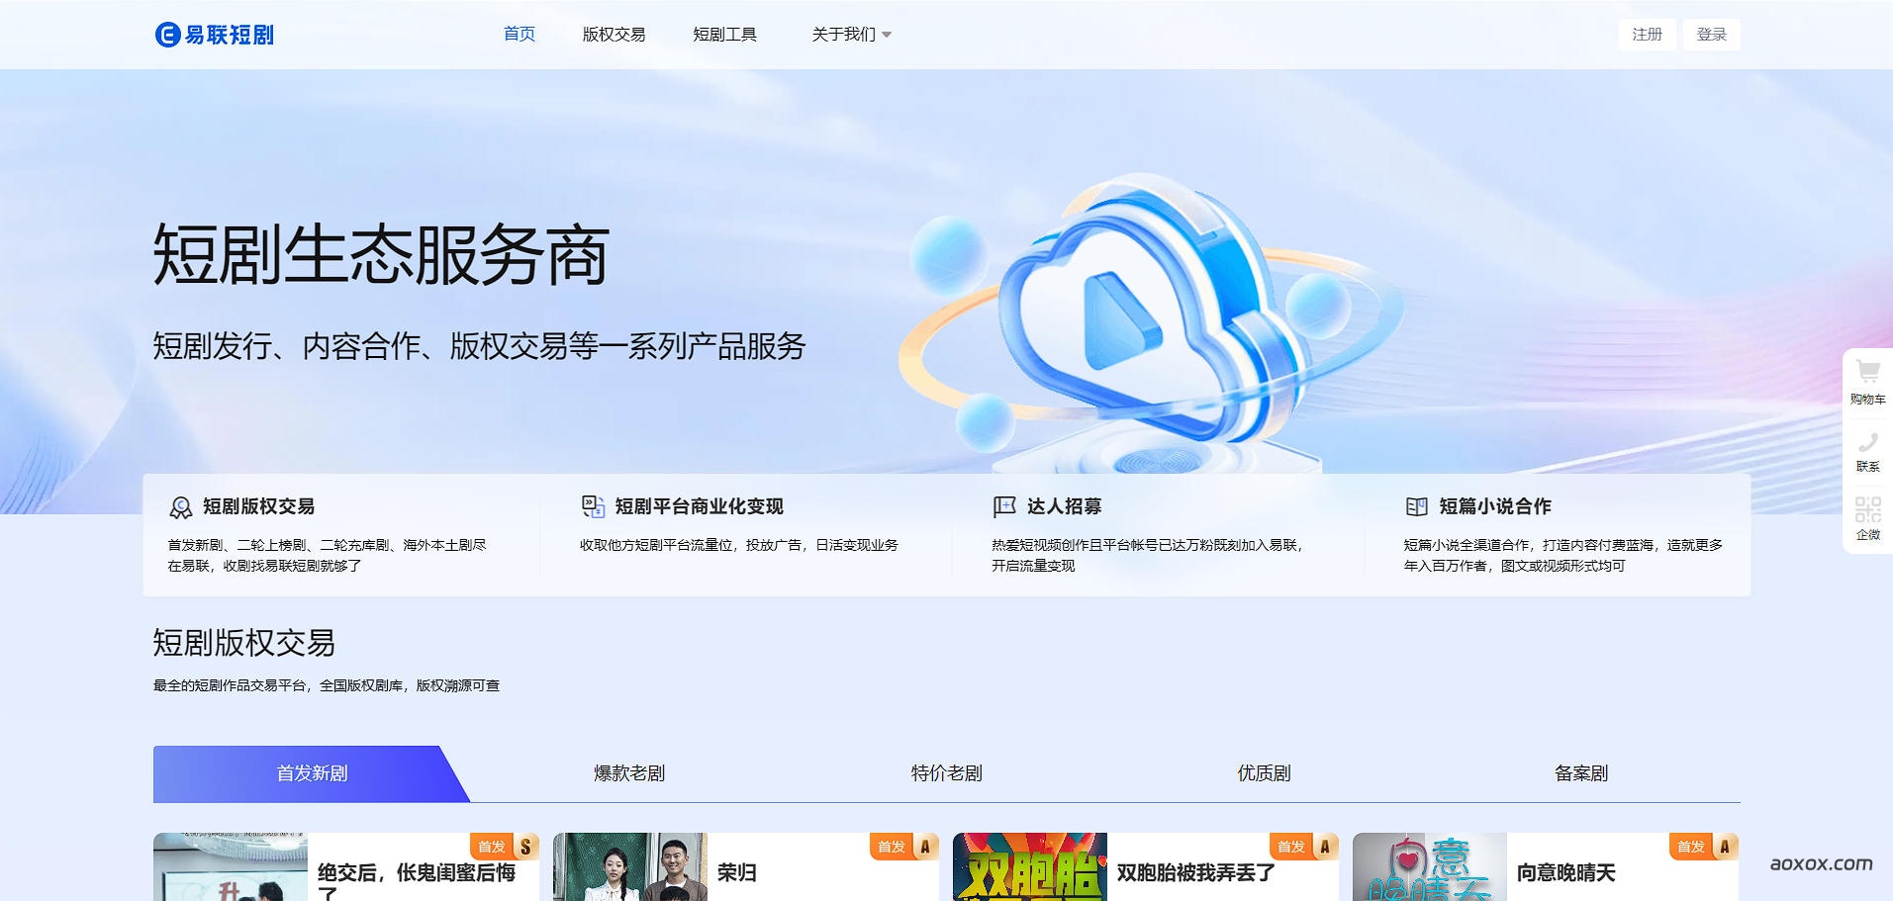Select the 首页 navigation menu item
1893x901 pixels.
coord(519,34)
